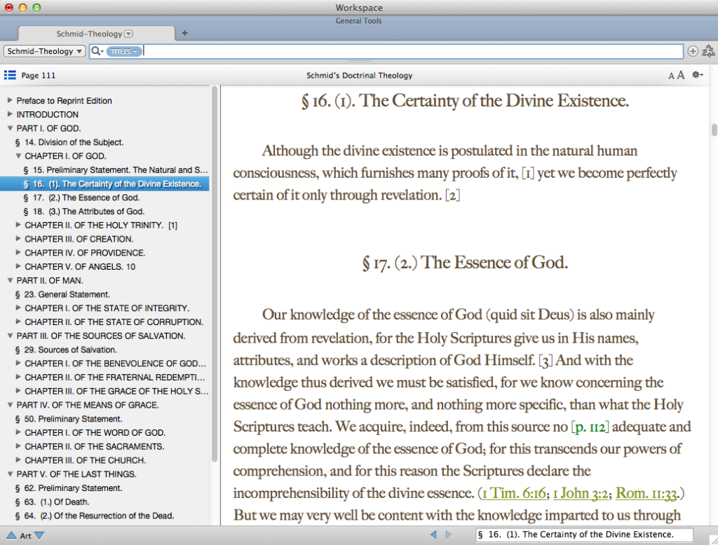Open the gear settings menu above the text
The width and height of the screenshot is (718, 545).
pos(696,75)
